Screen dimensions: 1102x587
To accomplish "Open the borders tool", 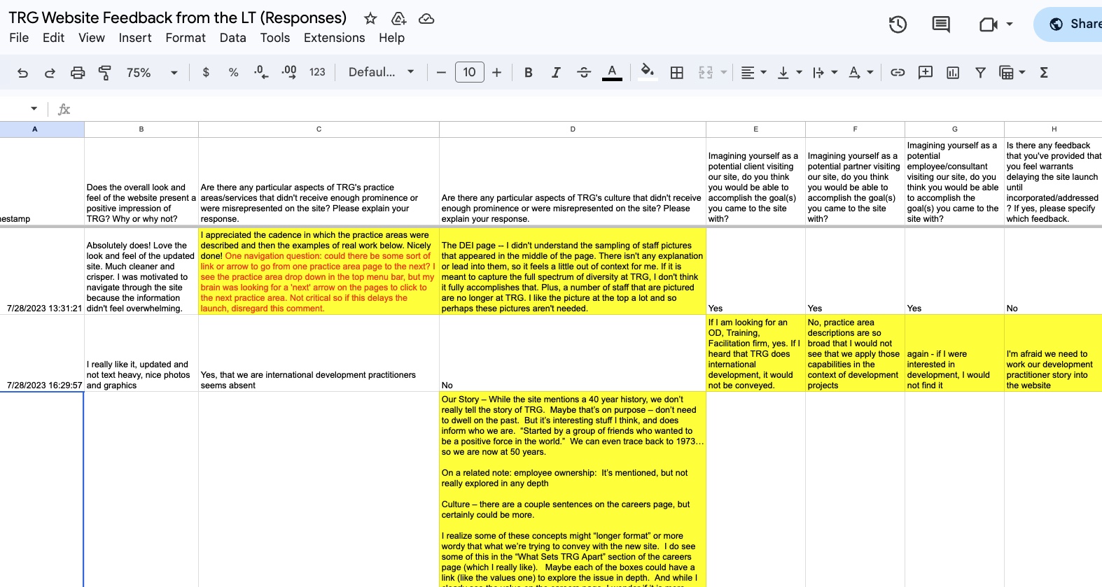I will pos(676,72).
